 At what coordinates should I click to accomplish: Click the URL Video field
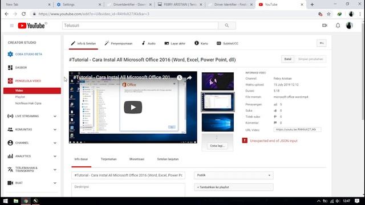[x=297, y=129]
